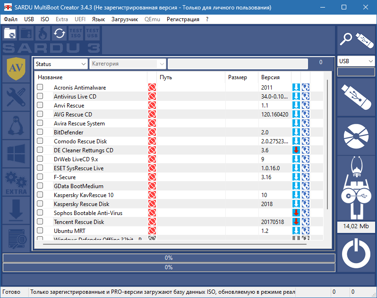Expand the Status dropdown

(x=60, y=64)
